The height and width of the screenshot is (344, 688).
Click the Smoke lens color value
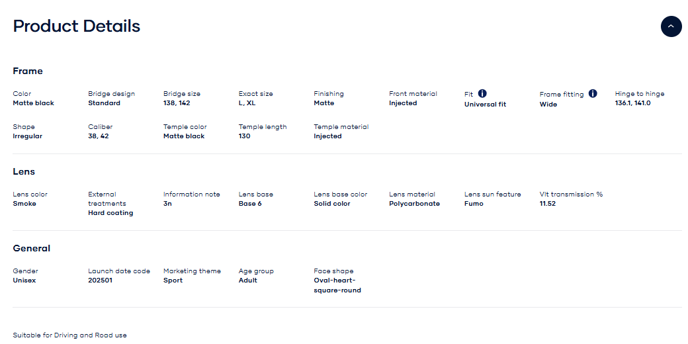click(x=24, y=204)
